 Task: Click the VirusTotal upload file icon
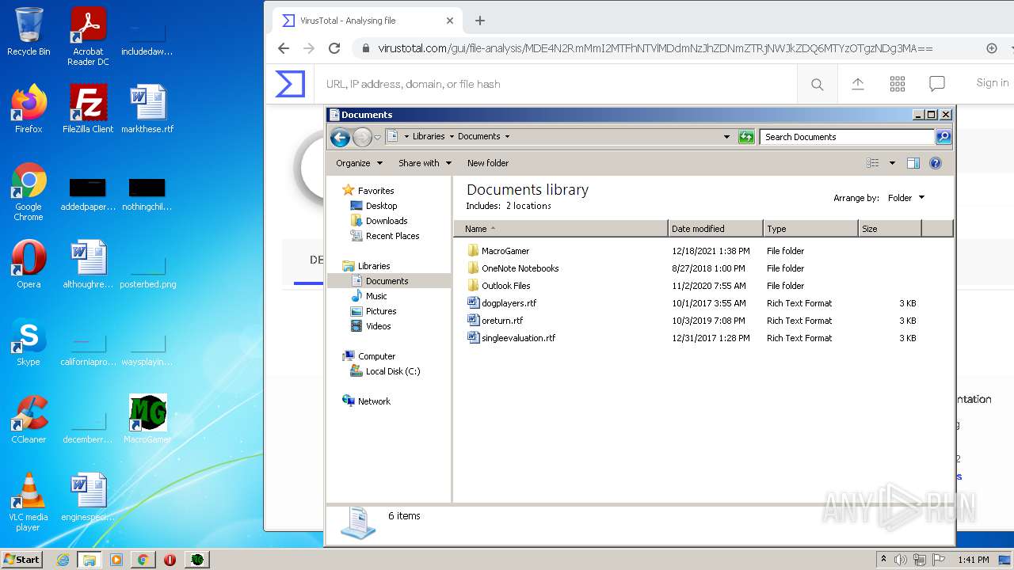pyautogui.click(x=858, y=84)
